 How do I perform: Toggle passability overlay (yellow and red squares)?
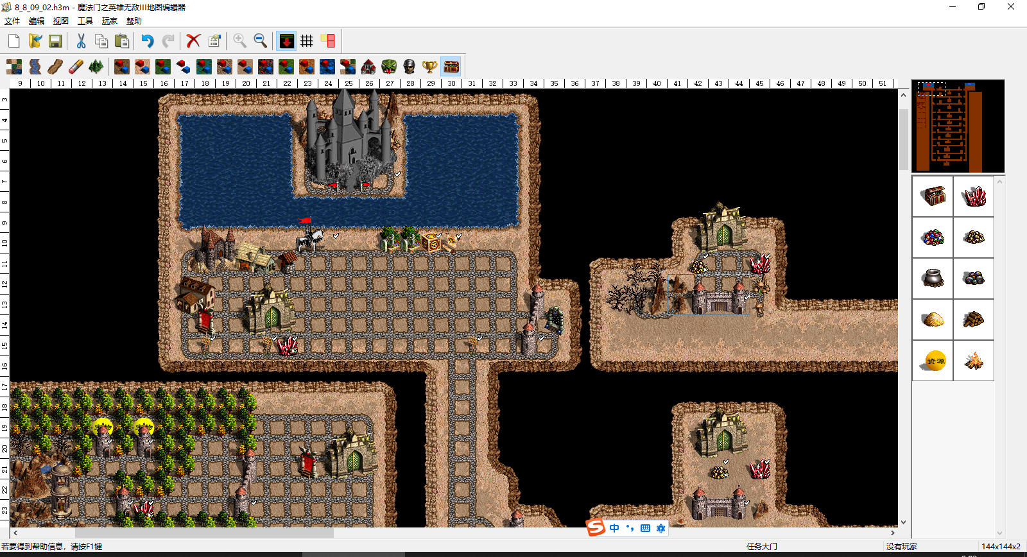pos(327,41)
